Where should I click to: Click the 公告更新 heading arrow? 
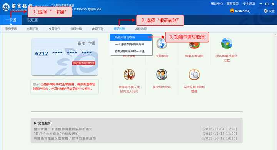[x=35, y=123]
